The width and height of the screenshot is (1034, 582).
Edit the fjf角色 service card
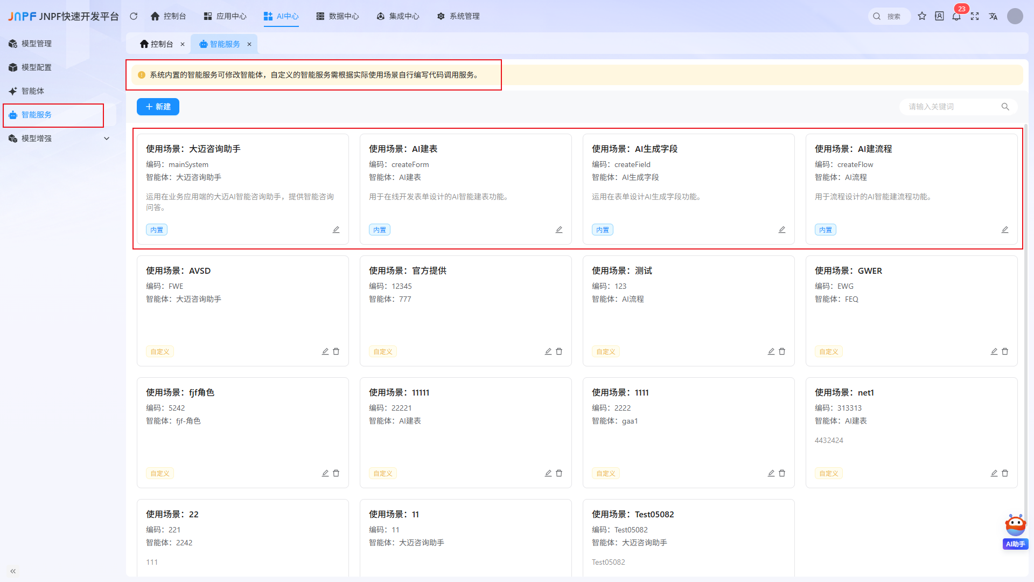[x=325, y=473]
